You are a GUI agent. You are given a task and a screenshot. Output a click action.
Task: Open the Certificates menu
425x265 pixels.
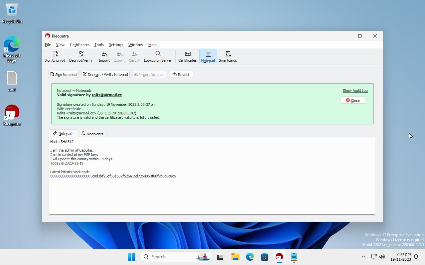pyautogui.click(x=79, y=45)
